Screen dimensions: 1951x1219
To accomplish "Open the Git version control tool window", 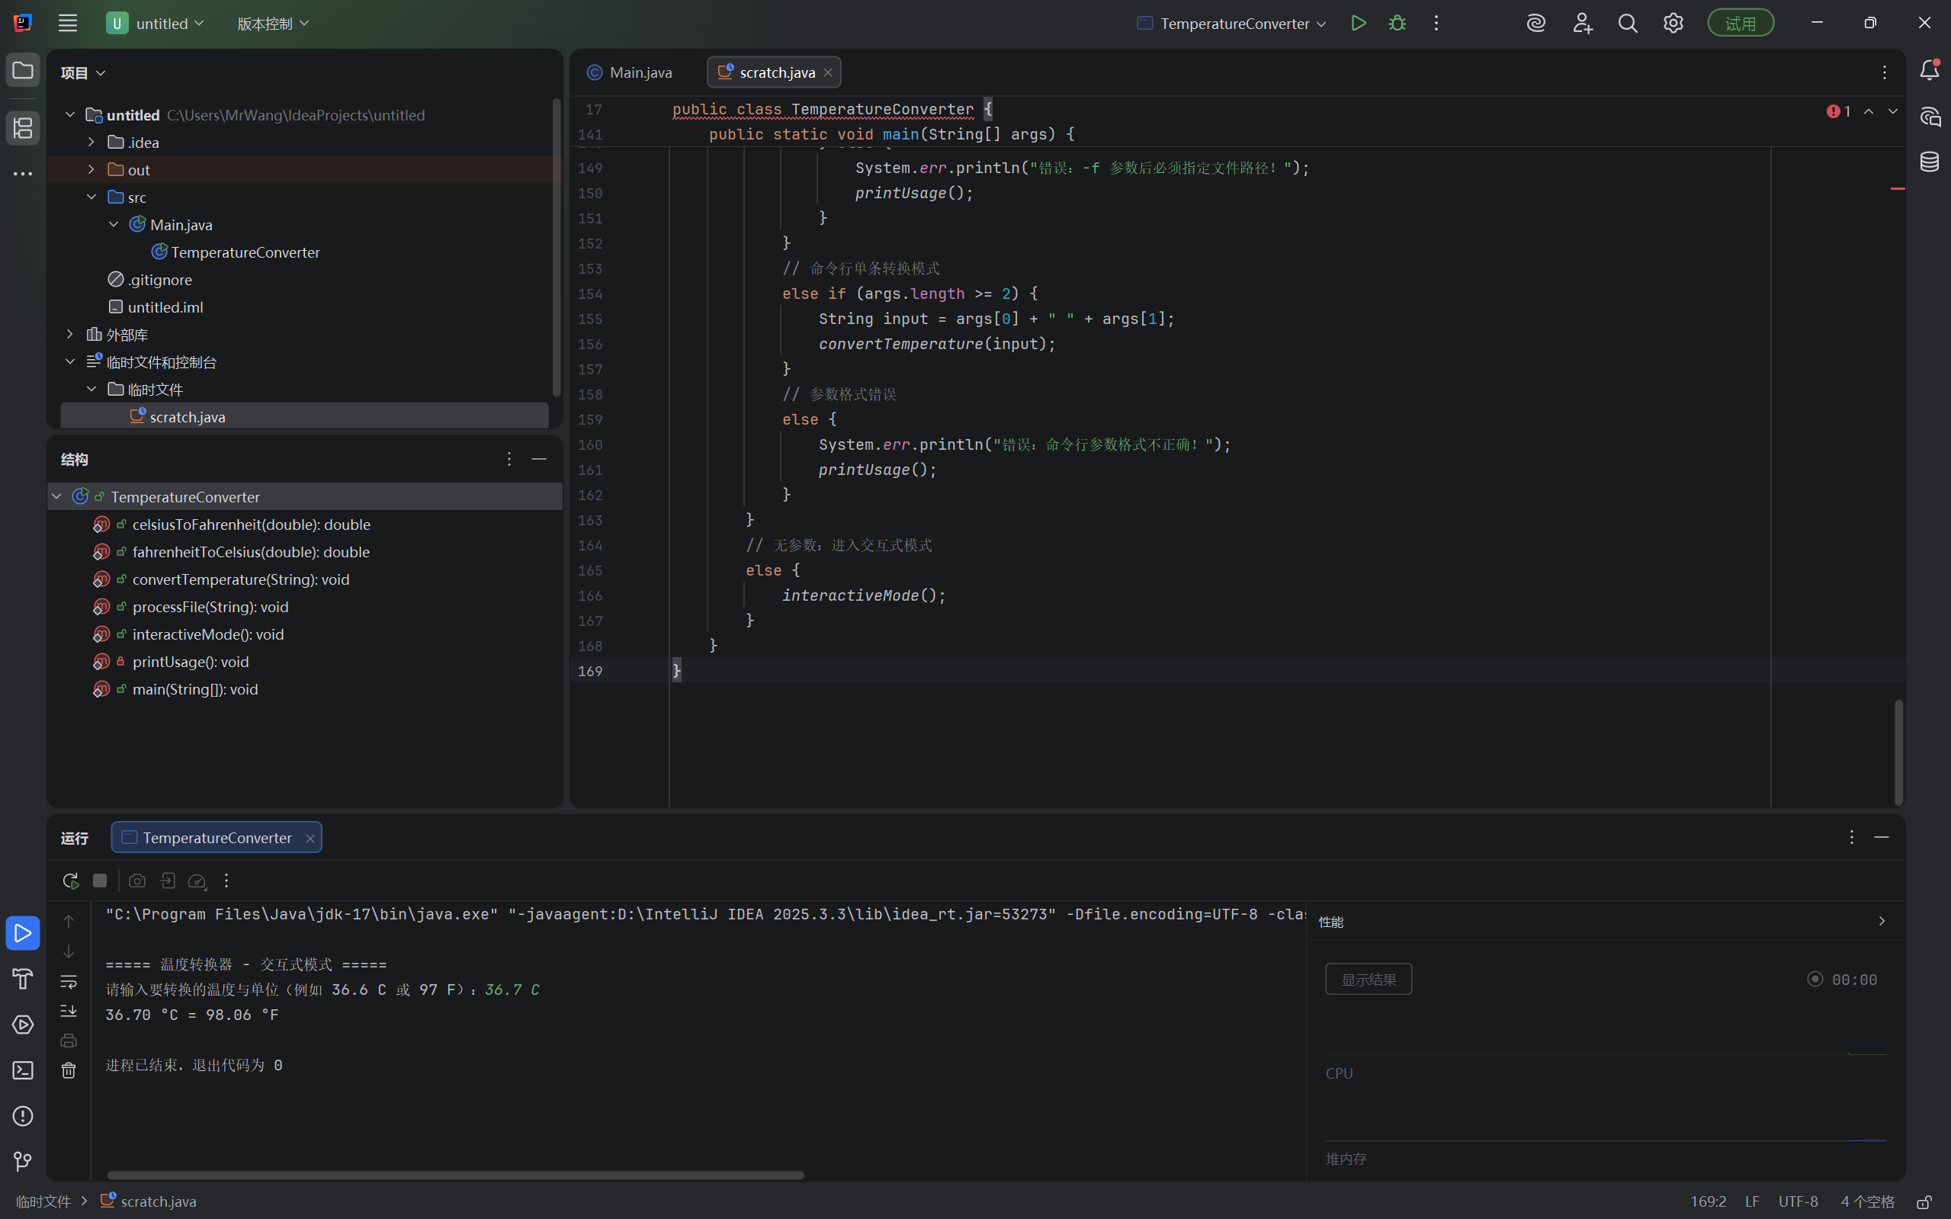I will (x=23, y=1161).
